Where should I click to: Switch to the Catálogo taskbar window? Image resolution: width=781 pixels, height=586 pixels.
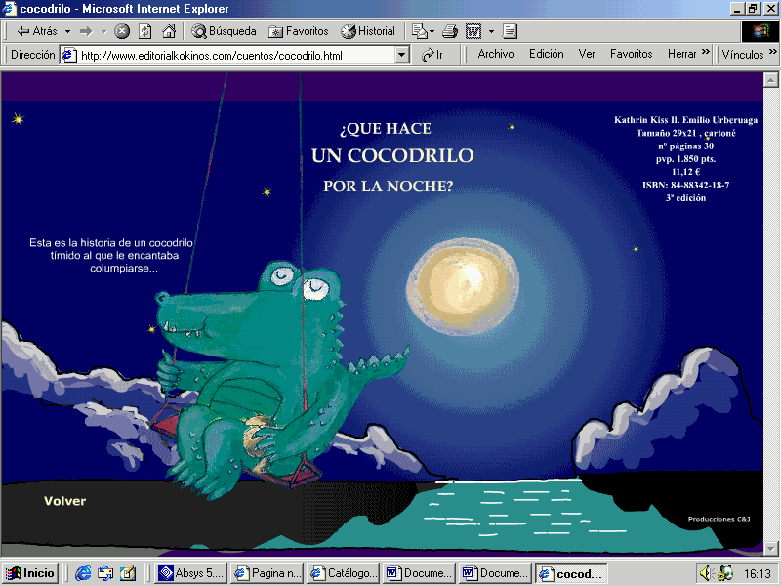344,573
